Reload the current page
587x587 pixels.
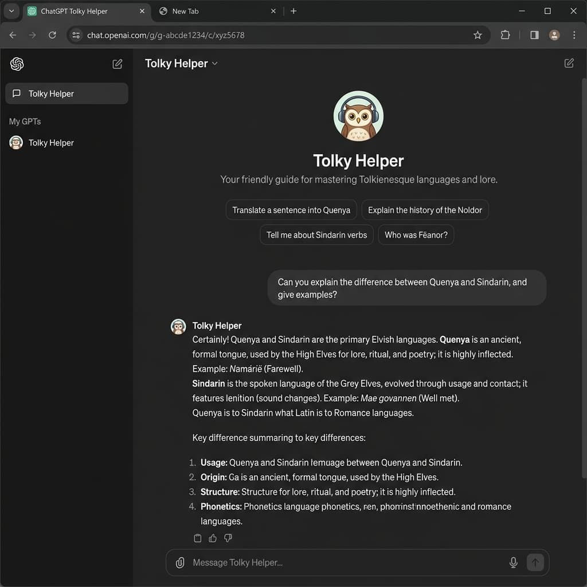[52, 35]
